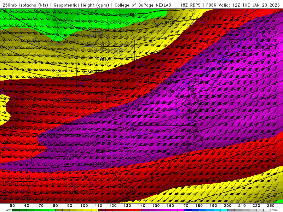This screenshot has height=212, width=283.
Task: Click the legend value 50
Action: pos(12,206)
